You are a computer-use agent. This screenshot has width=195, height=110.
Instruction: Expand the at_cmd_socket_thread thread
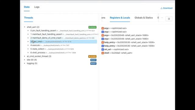point(25,56)
